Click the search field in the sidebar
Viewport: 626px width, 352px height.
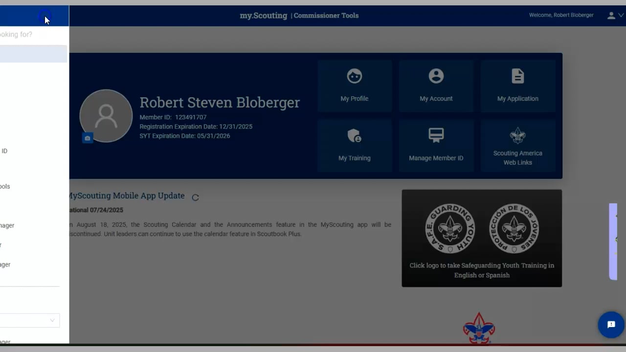tap(33, 35)
